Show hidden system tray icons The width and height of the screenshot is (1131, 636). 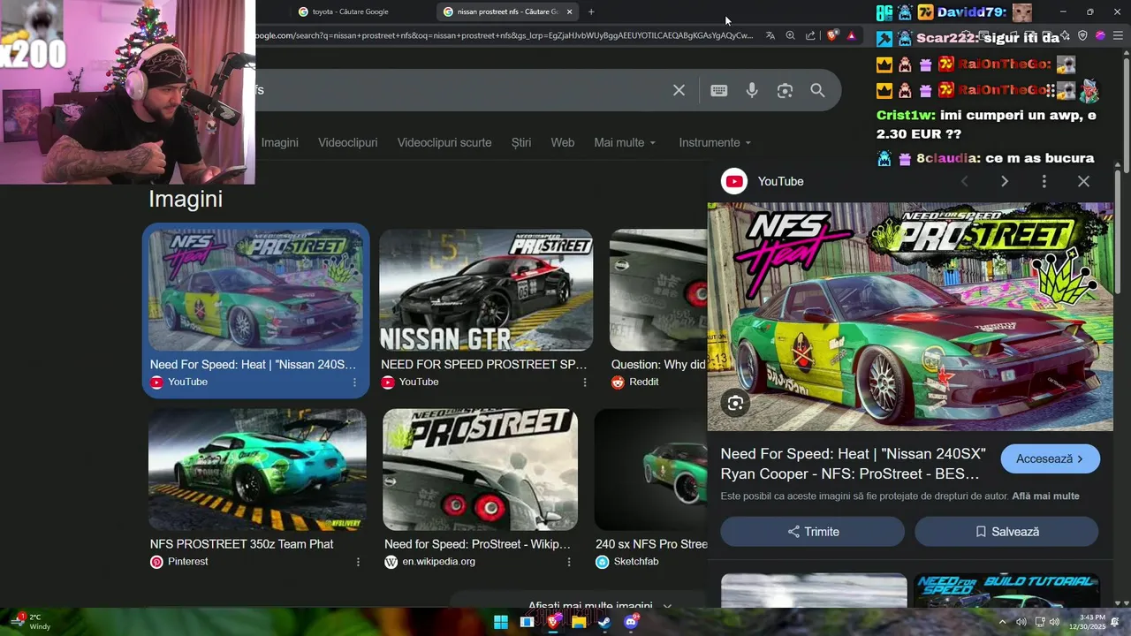point(1002,622)
